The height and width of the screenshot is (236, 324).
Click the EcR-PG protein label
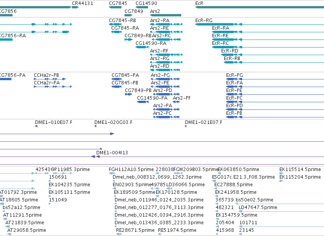[235, 75]
